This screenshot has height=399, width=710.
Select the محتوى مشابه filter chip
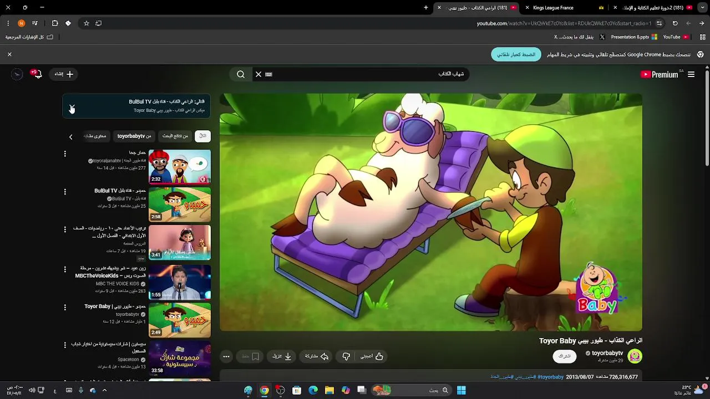tap(95, 136)
